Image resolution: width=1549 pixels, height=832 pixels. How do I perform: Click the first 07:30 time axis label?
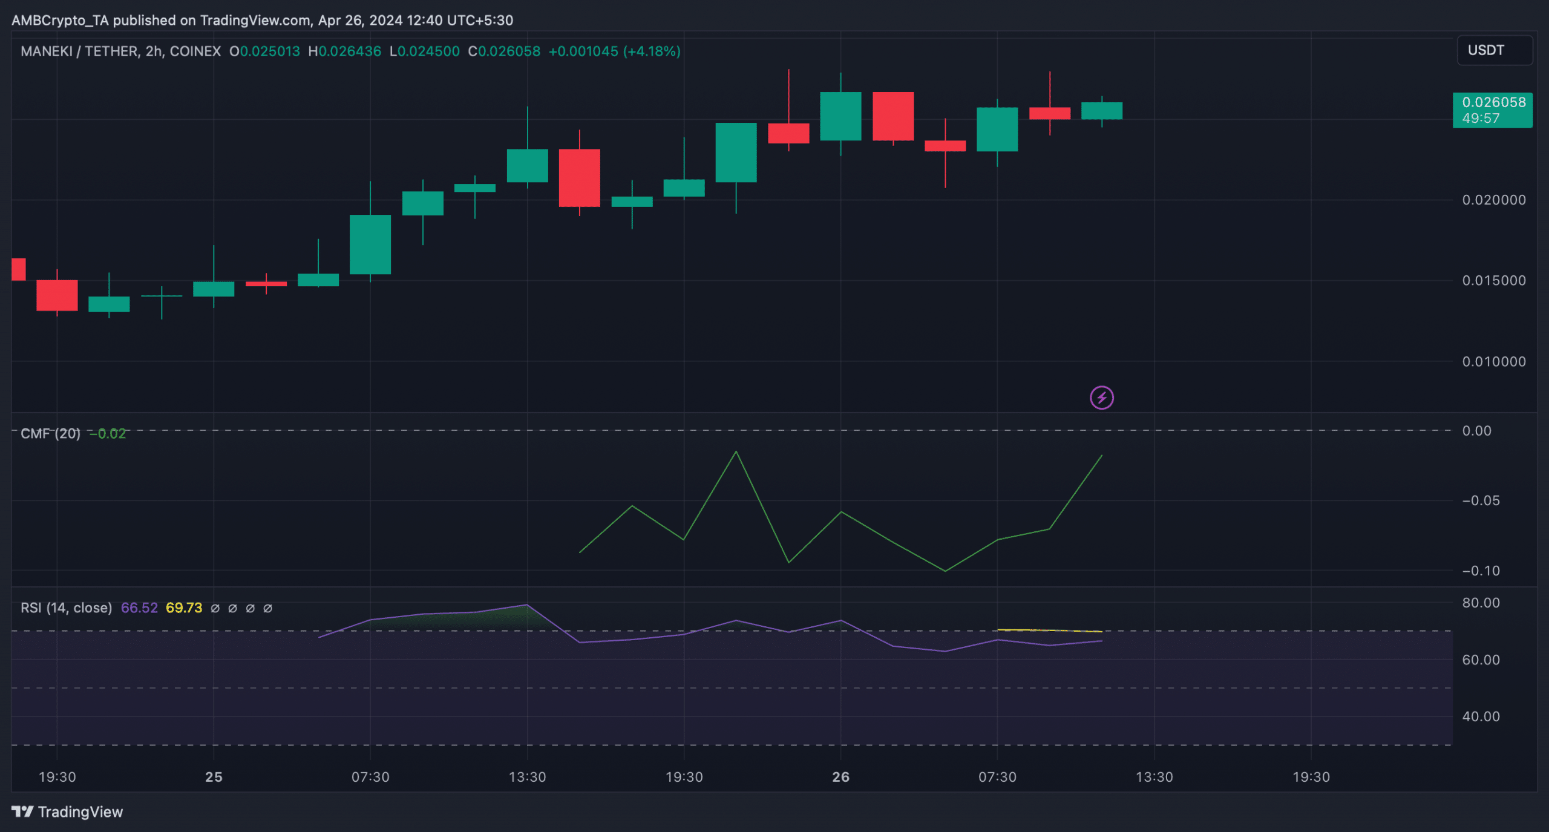pyautogui.click(x=370, y=777)
